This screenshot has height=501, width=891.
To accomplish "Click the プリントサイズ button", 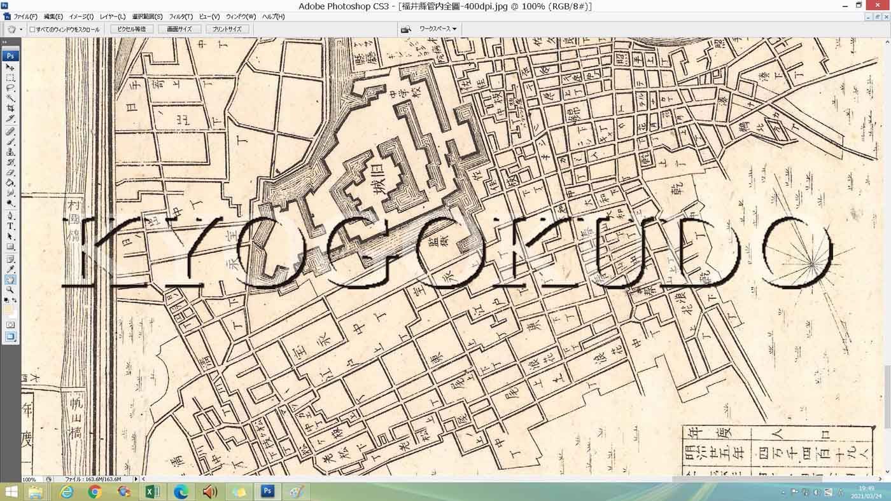I will (x=227, y=29).
